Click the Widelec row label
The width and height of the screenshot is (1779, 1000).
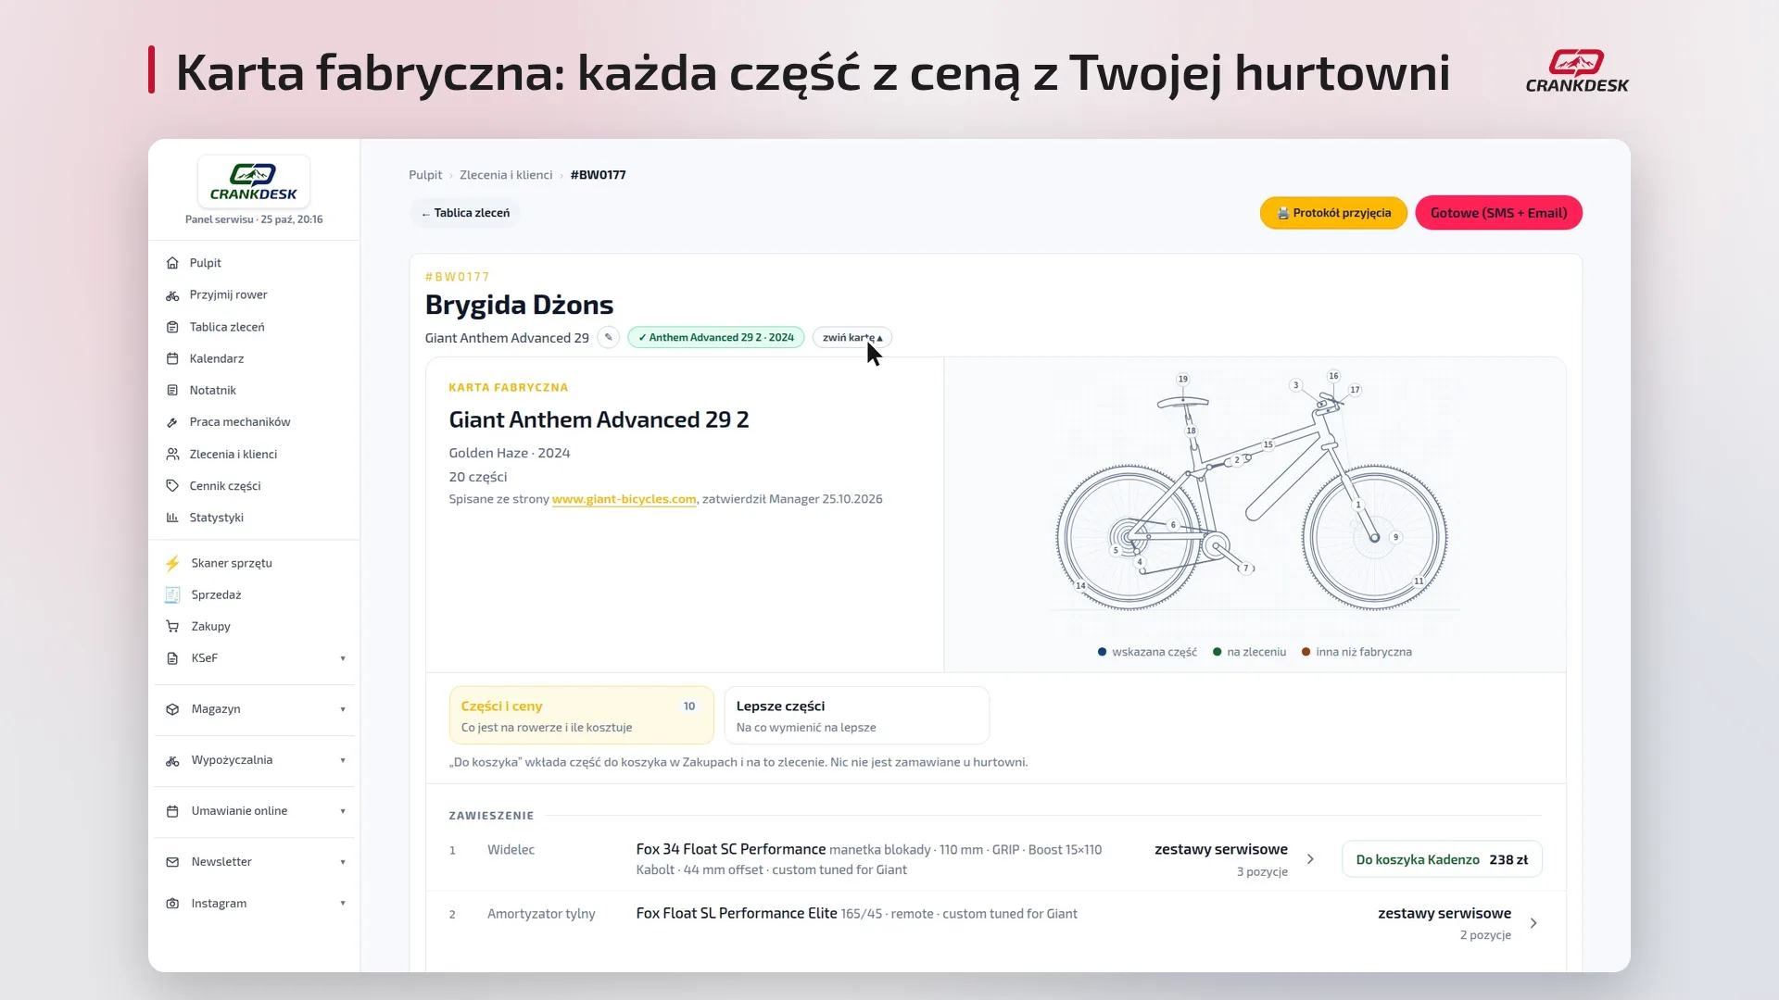511,850
